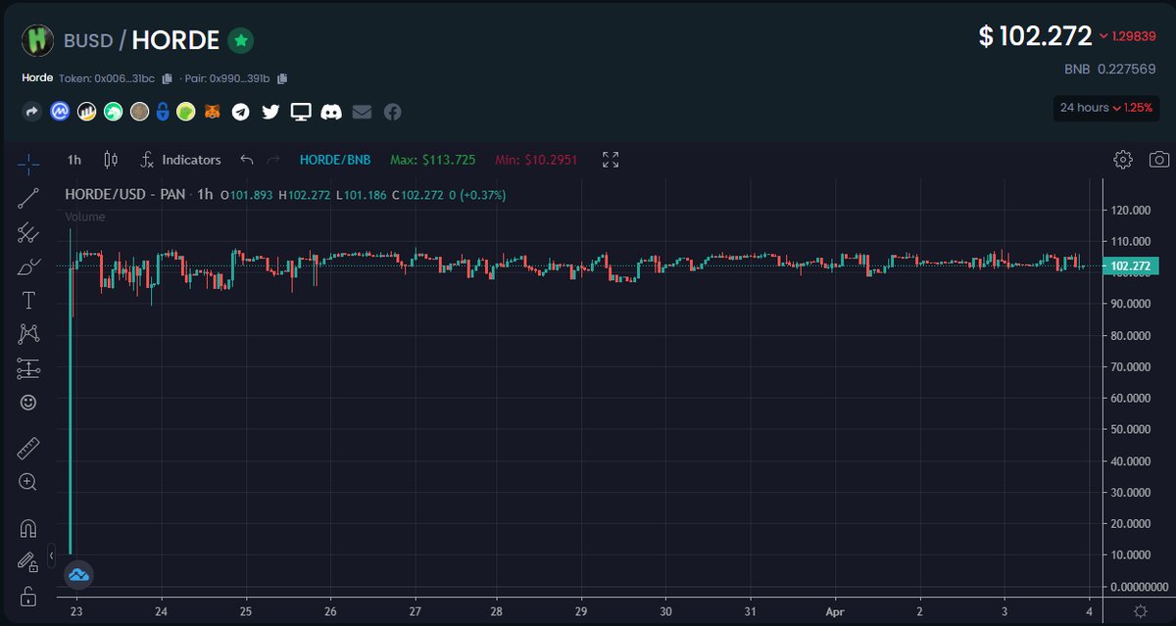Open chart settings gear

[1123, 160]
